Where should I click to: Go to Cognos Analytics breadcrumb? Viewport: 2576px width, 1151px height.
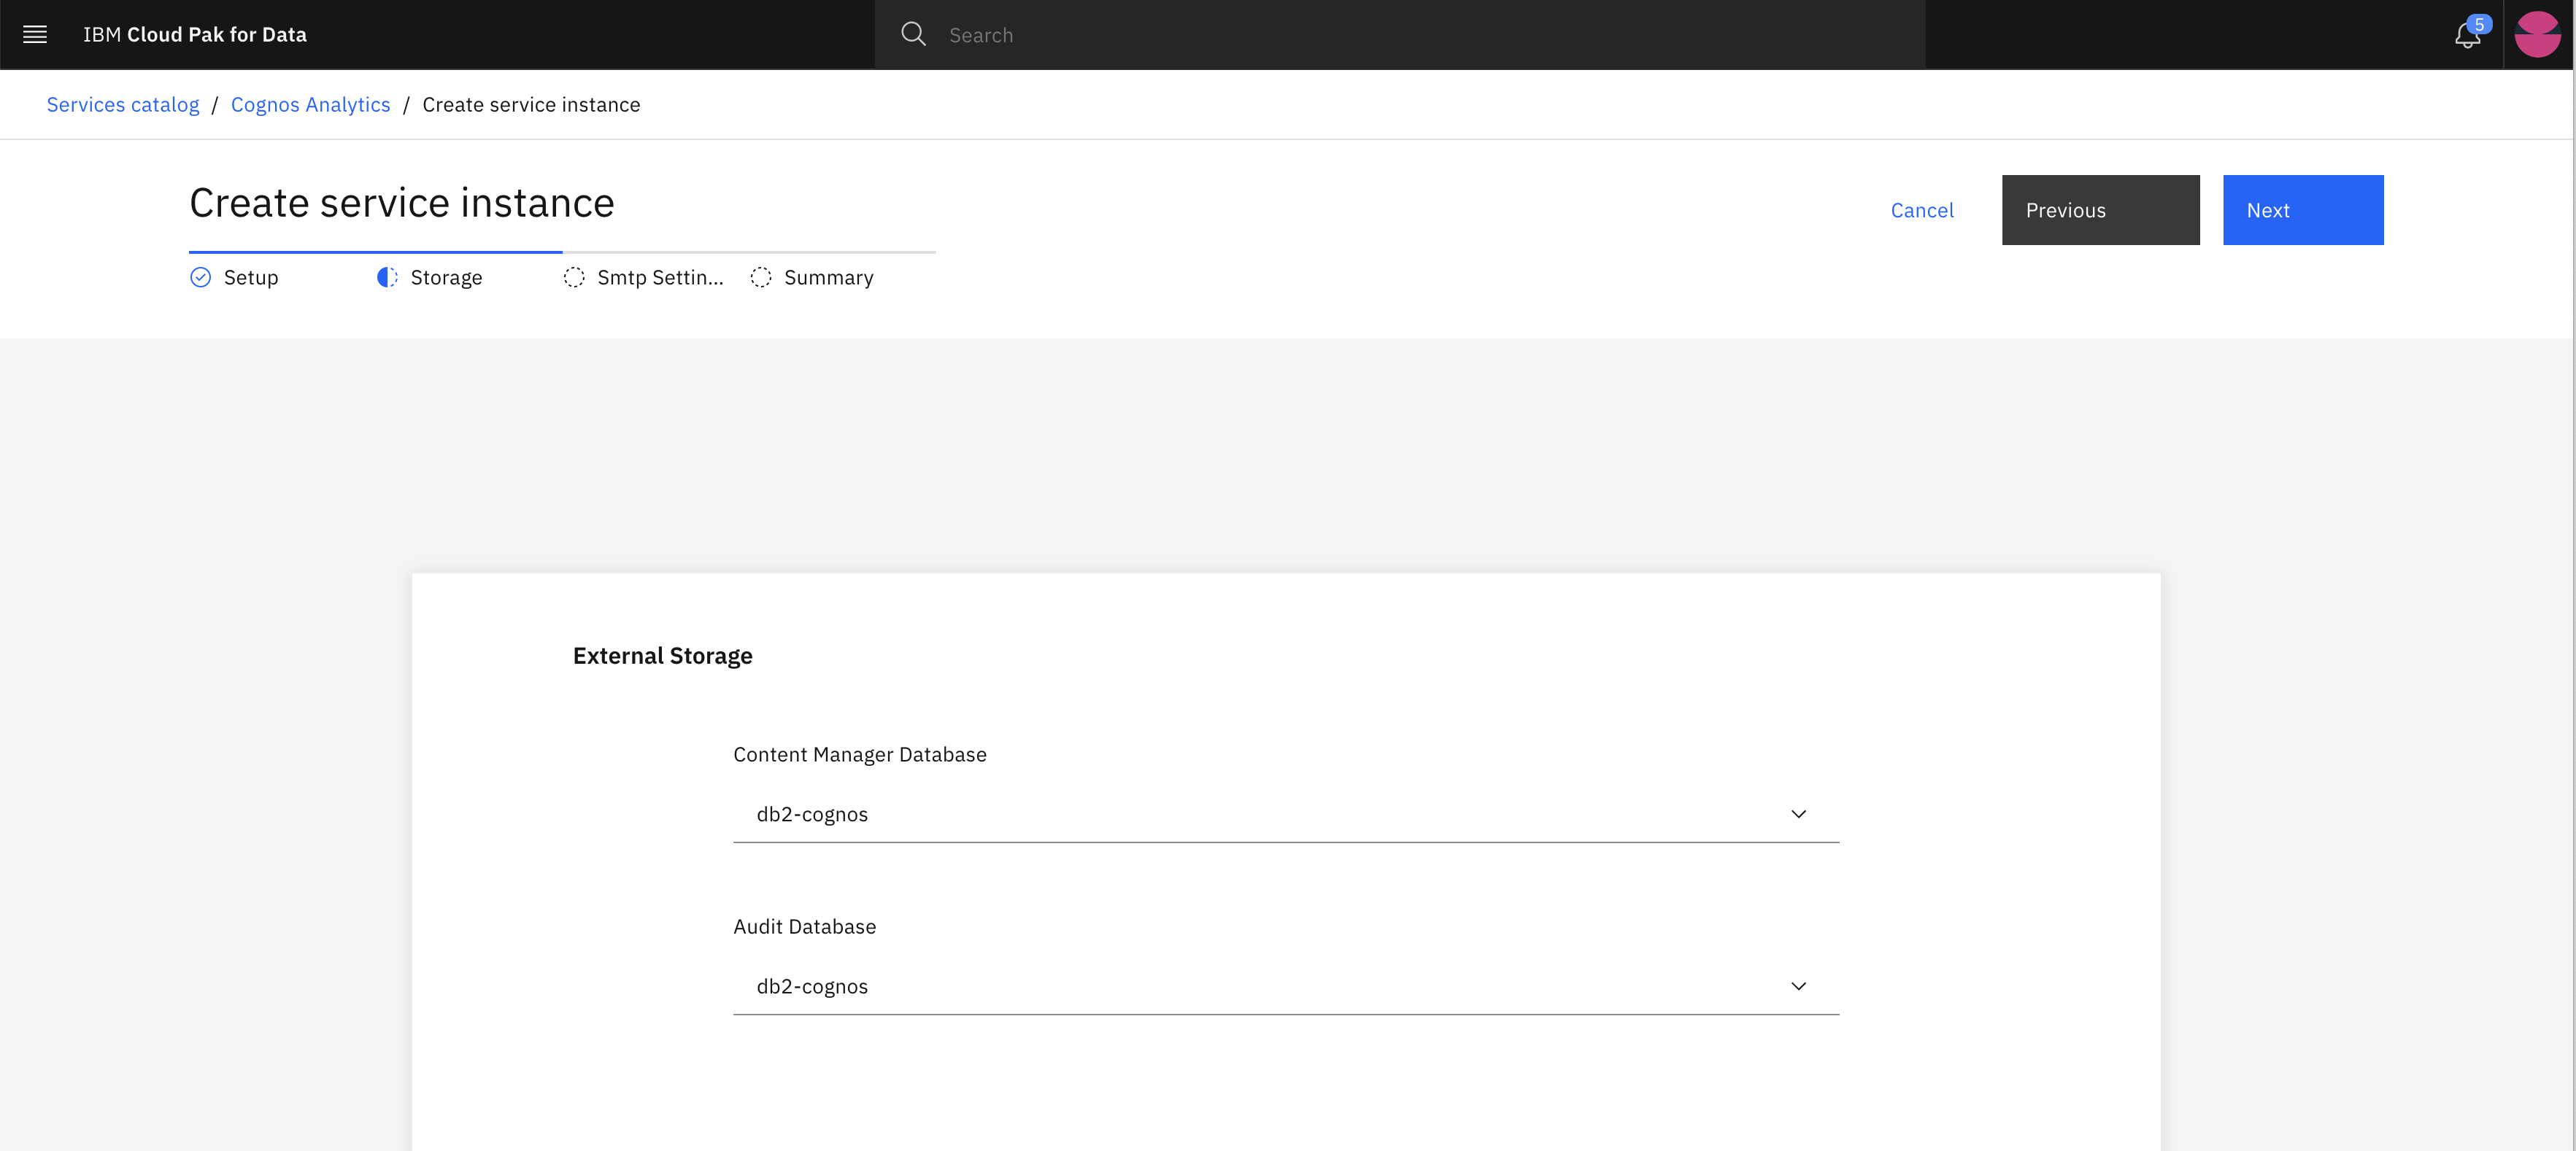(311, 105)
